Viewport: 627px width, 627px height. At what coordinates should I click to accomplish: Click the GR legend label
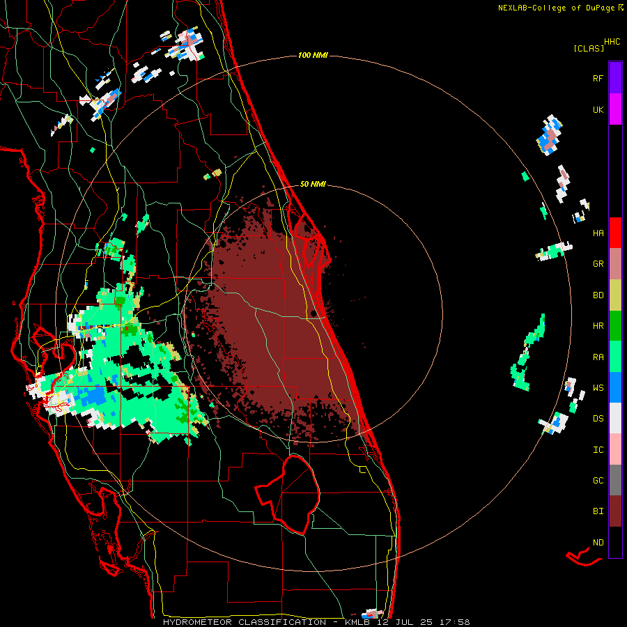pyautogui.click(x=598, y=264)
